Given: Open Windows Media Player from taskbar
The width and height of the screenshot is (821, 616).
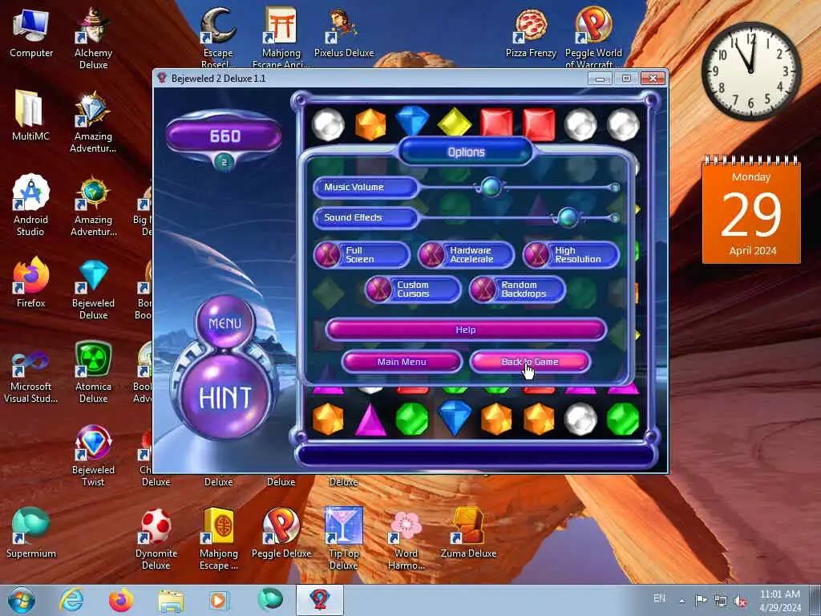Looking at the screenshot, I should point(220,600).
